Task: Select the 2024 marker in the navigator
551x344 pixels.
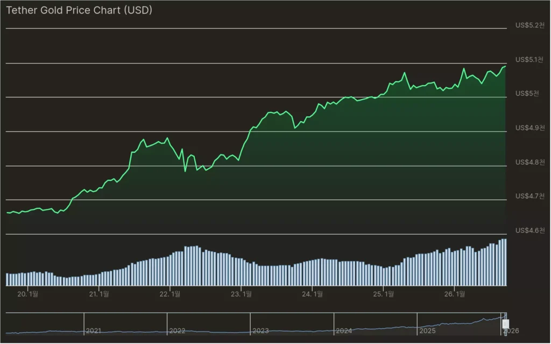Action: (x=343, y=330)
